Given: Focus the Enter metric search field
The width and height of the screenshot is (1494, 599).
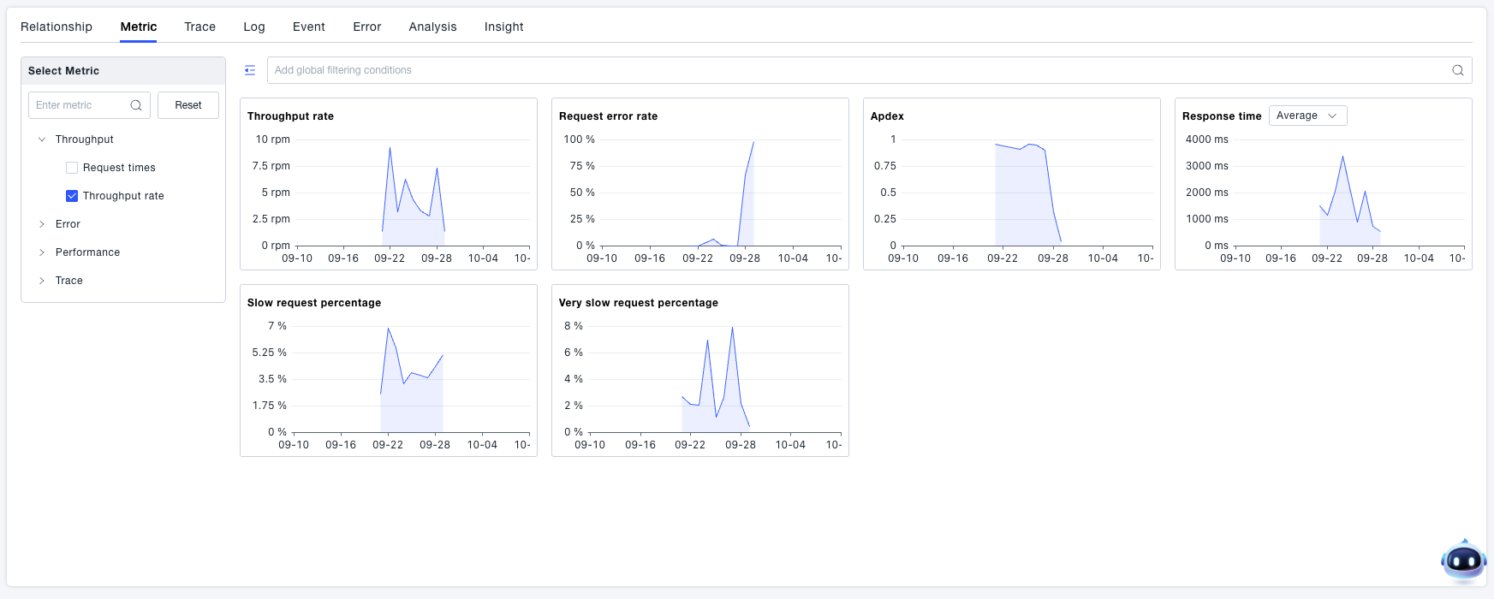Looking at the screenshot, I should 80,105.
